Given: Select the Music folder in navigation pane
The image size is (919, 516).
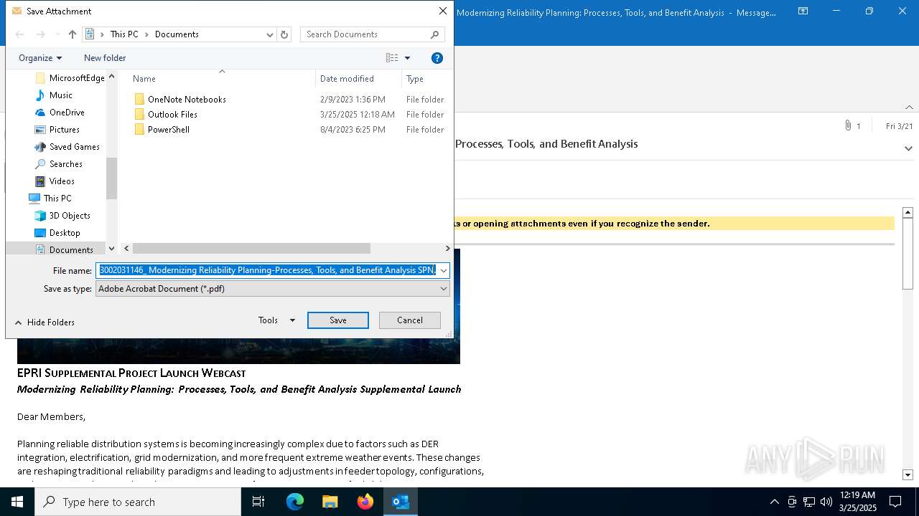Looking at the screenshot, I should (x=61, y=95).
